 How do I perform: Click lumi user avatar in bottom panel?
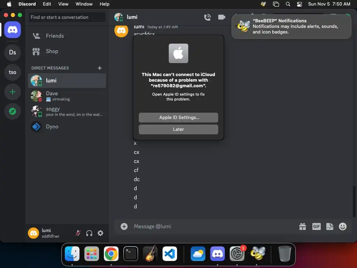[33, 233]
